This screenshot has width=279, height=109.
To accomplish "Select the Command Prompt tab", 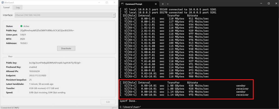I will click(x=139, y=4).
